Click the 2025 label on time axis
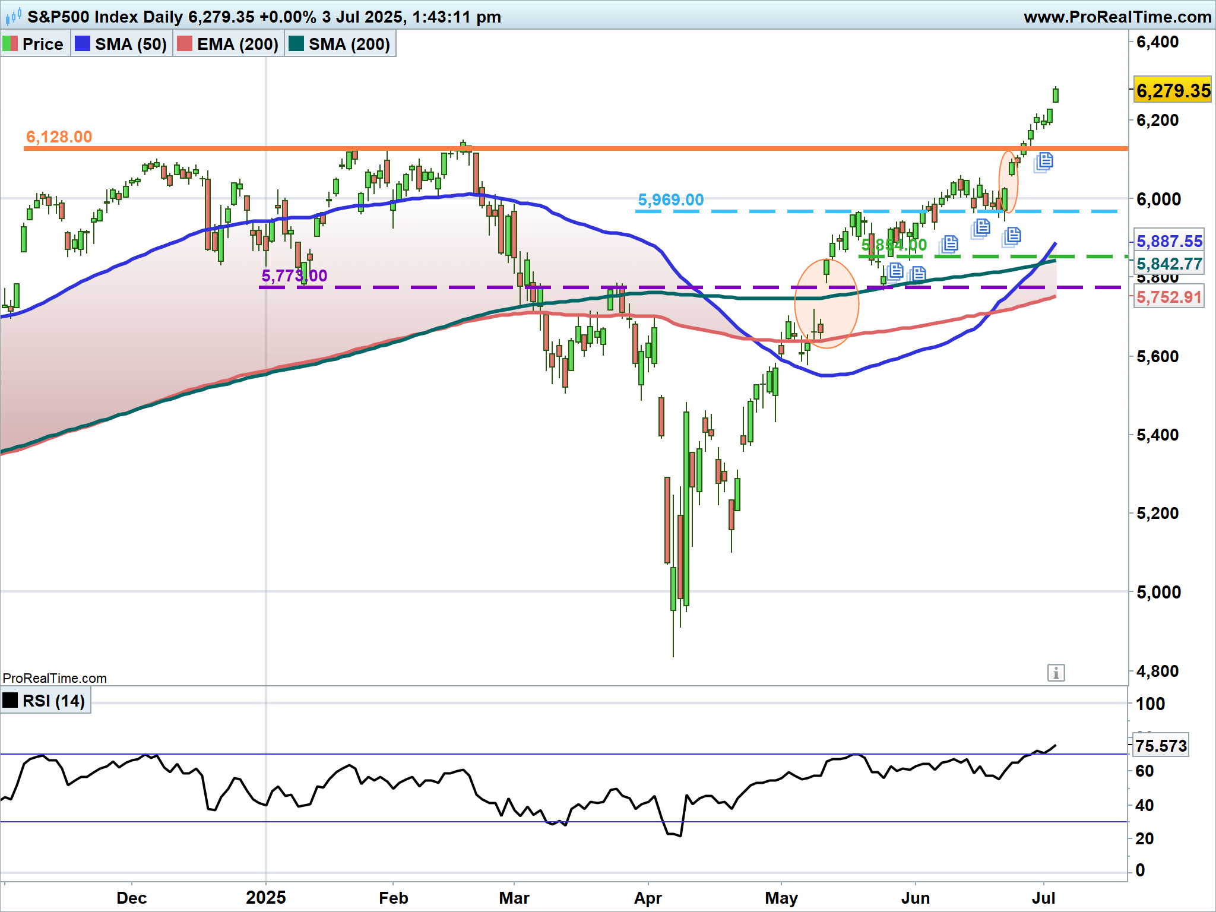This screenshot has width=1216, height=912. pos(266,898)
